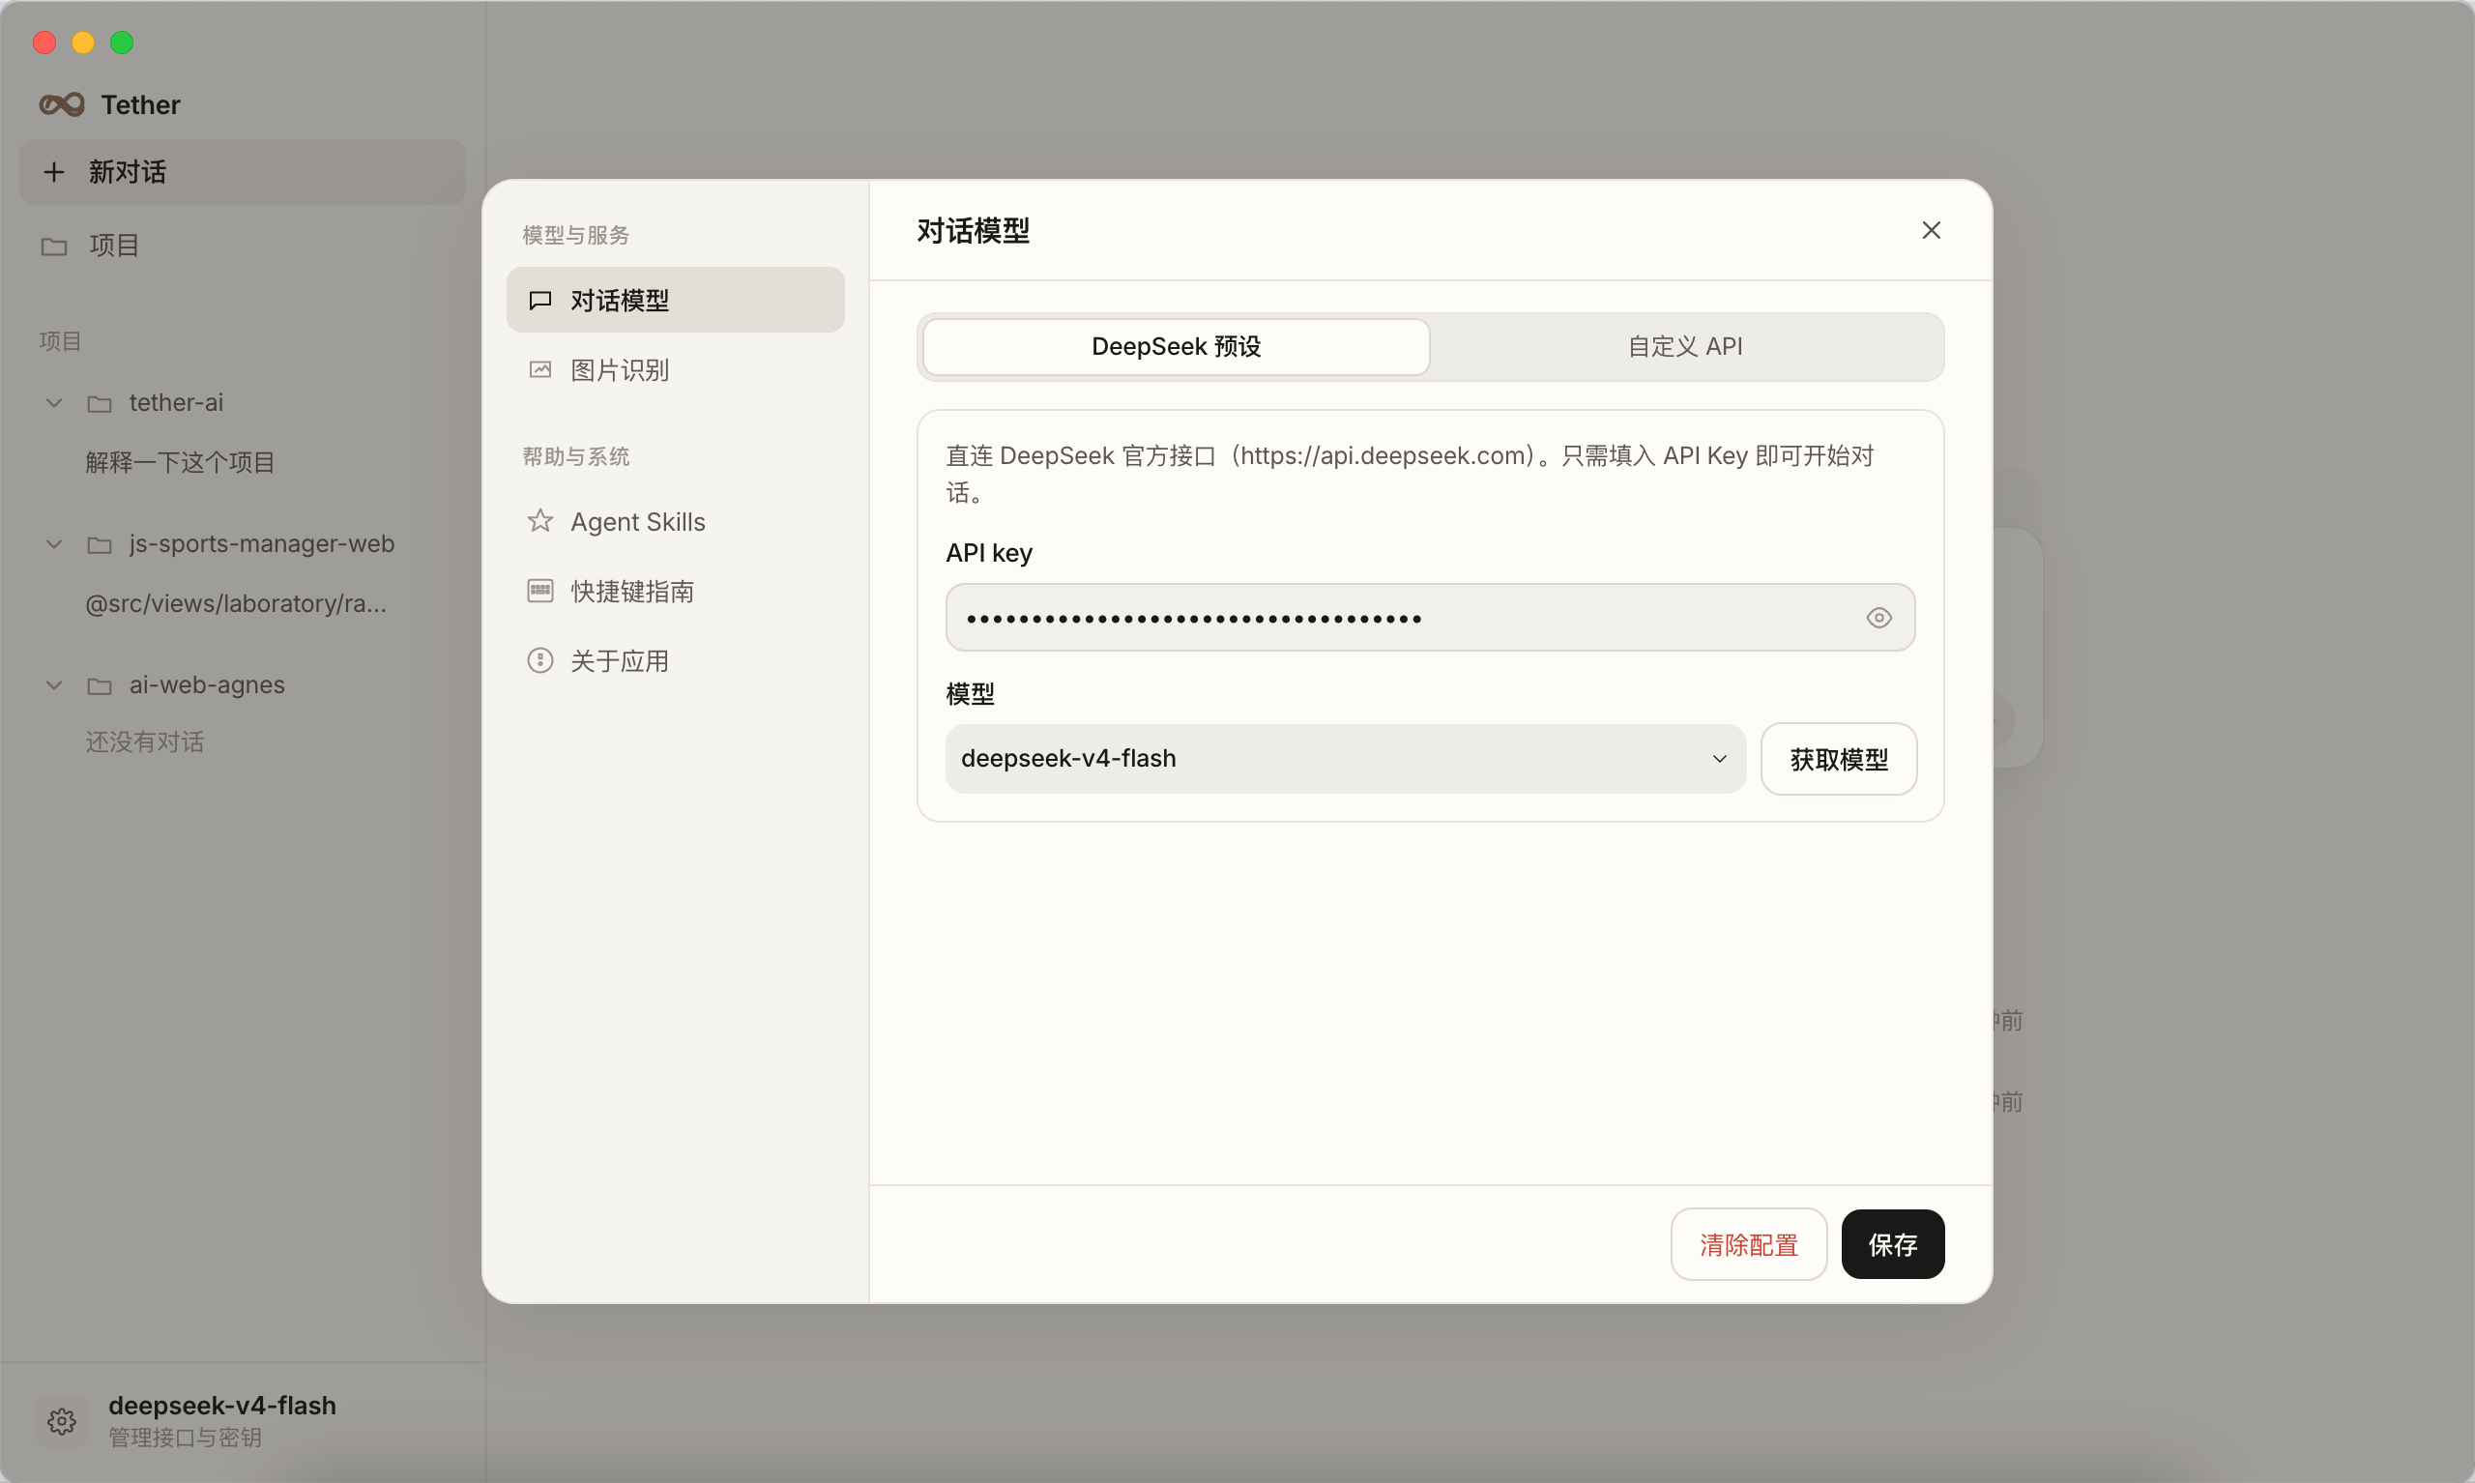Click the 还没有对话 placeholder text
The width and height of the screenshot is (2475, 1483).
145,741
